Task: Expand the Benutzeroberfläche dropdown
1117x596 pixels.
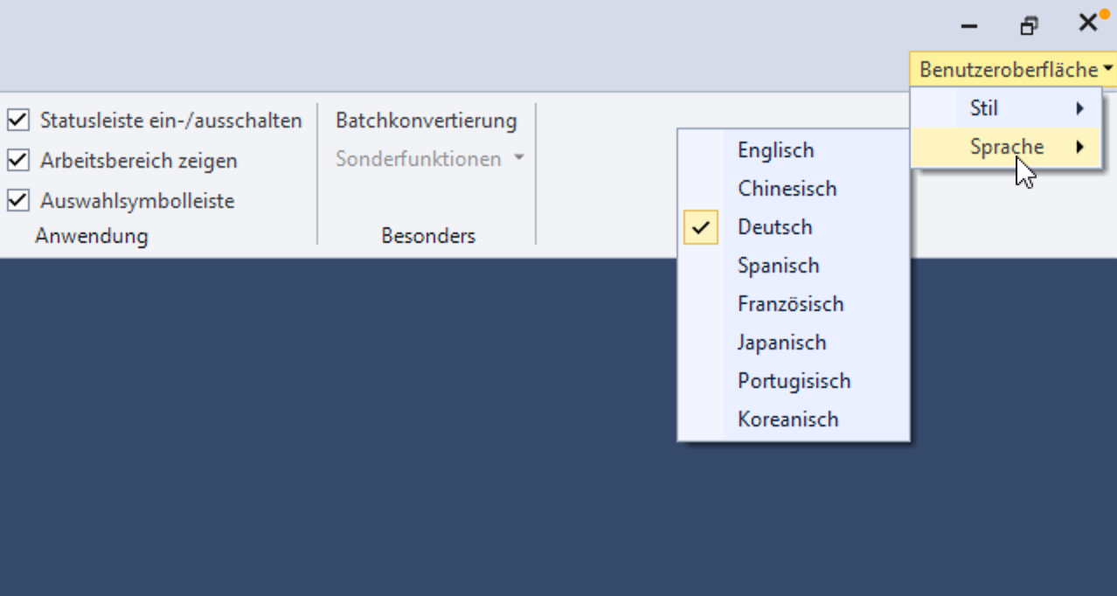Action: tap(1015, 69)
